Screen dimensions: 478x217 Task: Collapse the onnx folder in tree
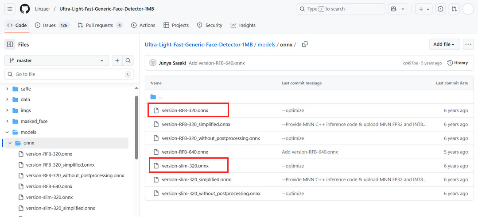pos(10,143)
